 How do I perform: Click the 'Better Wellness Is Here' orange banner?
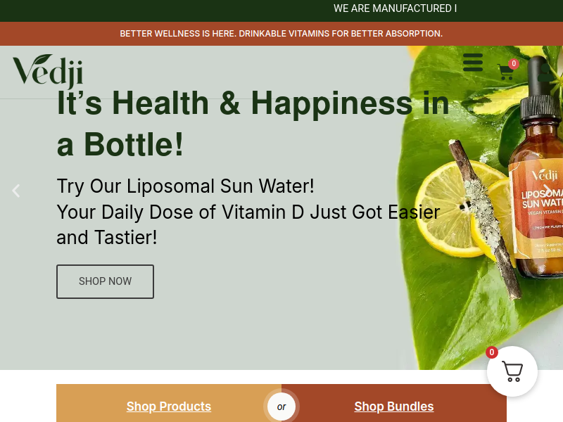click(x=281, y=33)
